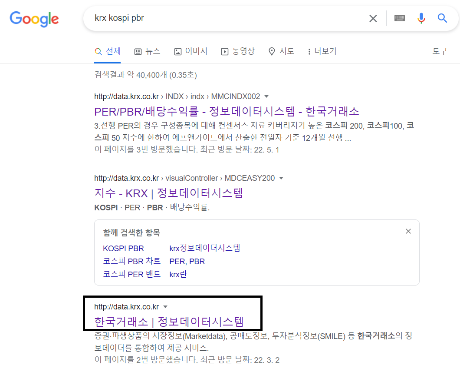460x372 pixels.
Task: Click the 최근 방문 날짜: 22. 5. 1 text
Action: click(x=240, y=149)
